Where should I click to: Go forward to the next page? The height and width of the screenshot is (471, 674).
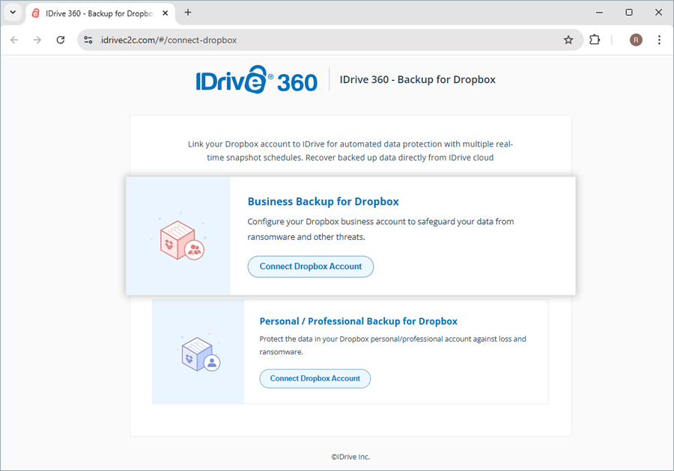pos(37,40)
